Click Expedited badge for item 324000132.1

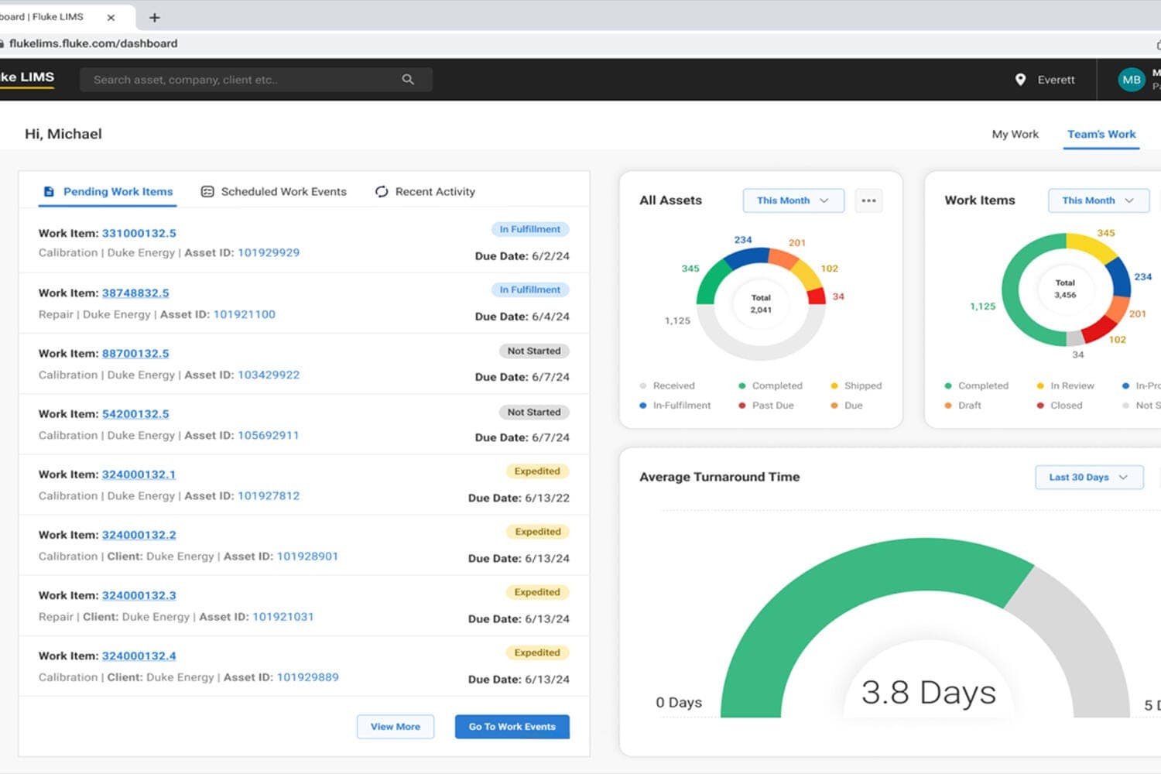(x=537, y=471)
